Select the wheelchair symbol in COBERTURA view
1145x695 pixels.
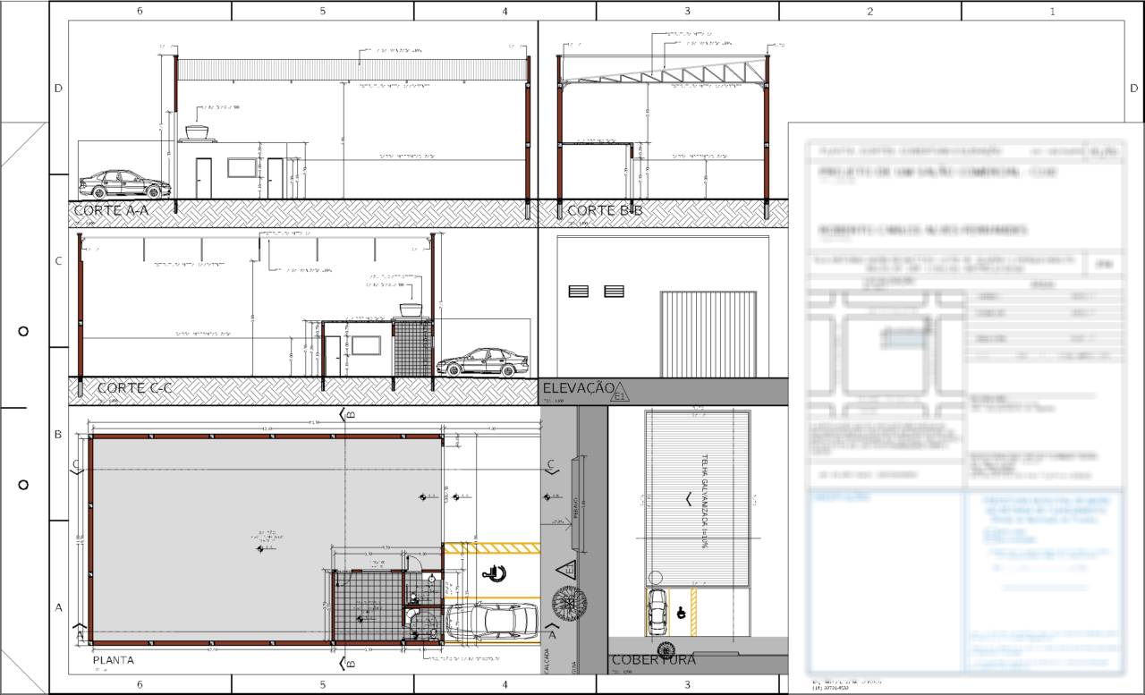pyautogui.click(x=681, y=613)
